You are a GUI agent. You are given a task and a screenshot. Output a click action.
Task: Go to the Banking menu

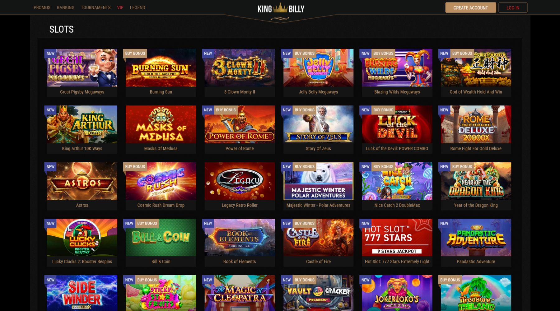pos(66,7)
